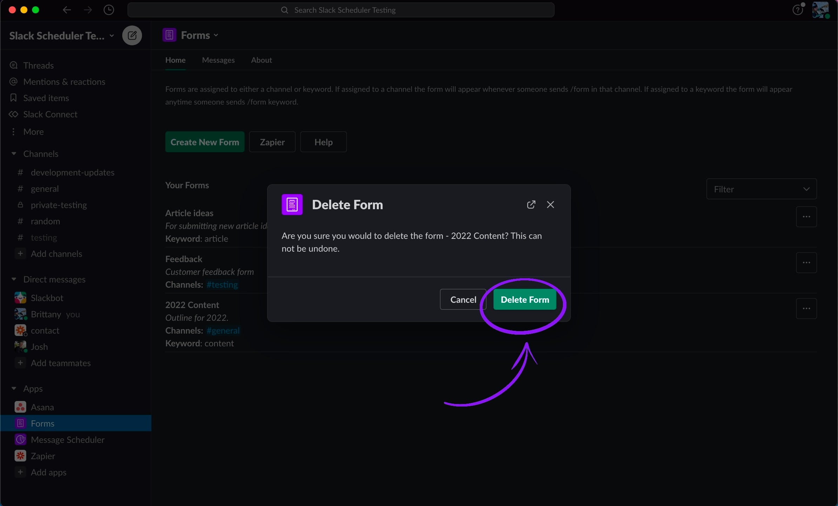Click the compose new message icon
This screenshot has height=506, width=838.
pyautogui.click(x=132, y=35)
